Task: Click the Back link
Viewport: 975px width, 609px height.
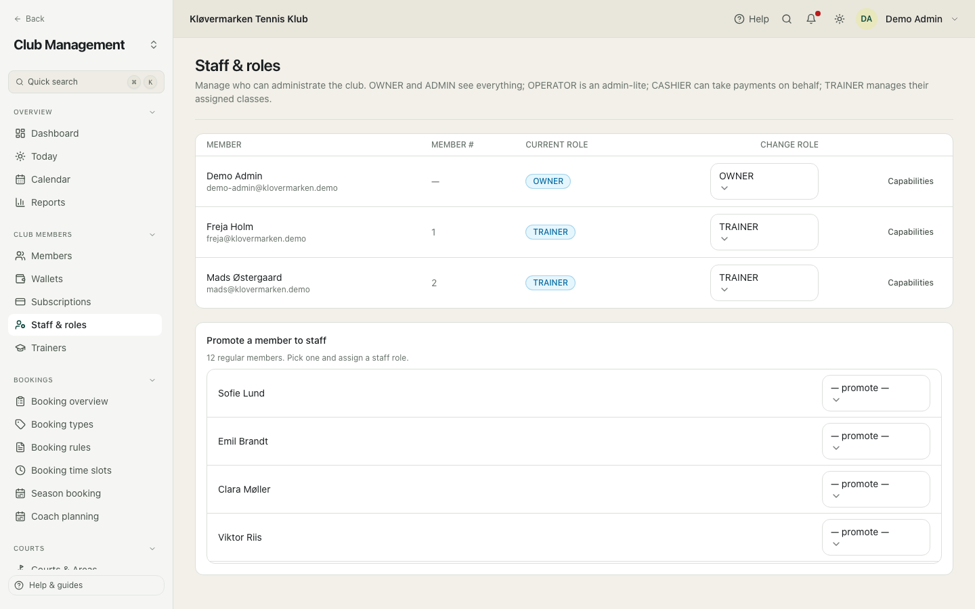Action: (29, 19)
